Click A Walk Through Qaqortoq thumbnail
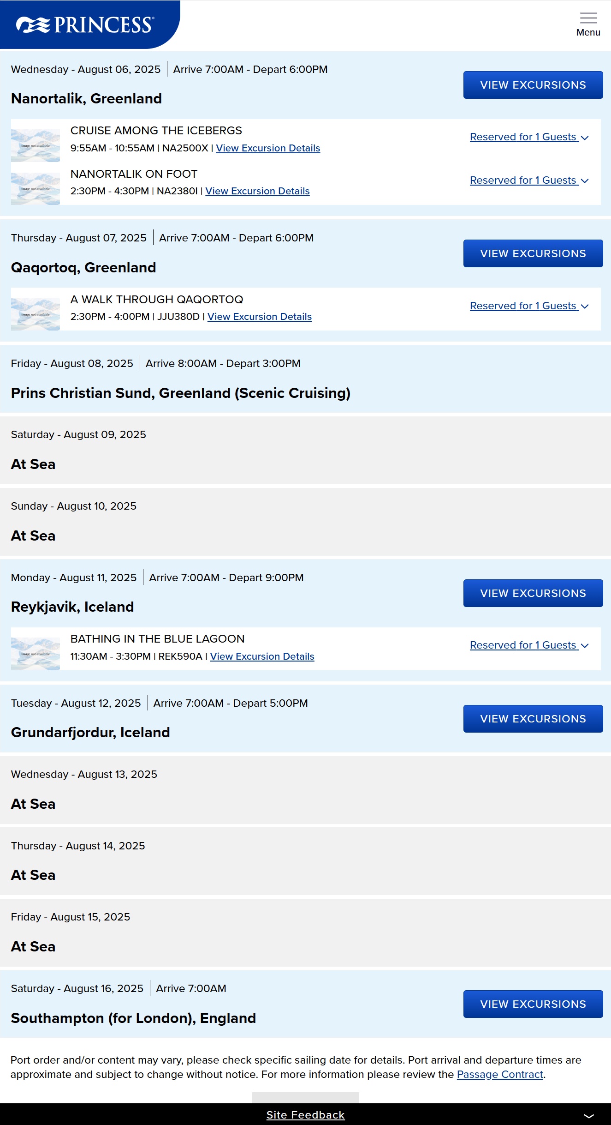This screenshot has height=1125, width=611. click(36, 314)
